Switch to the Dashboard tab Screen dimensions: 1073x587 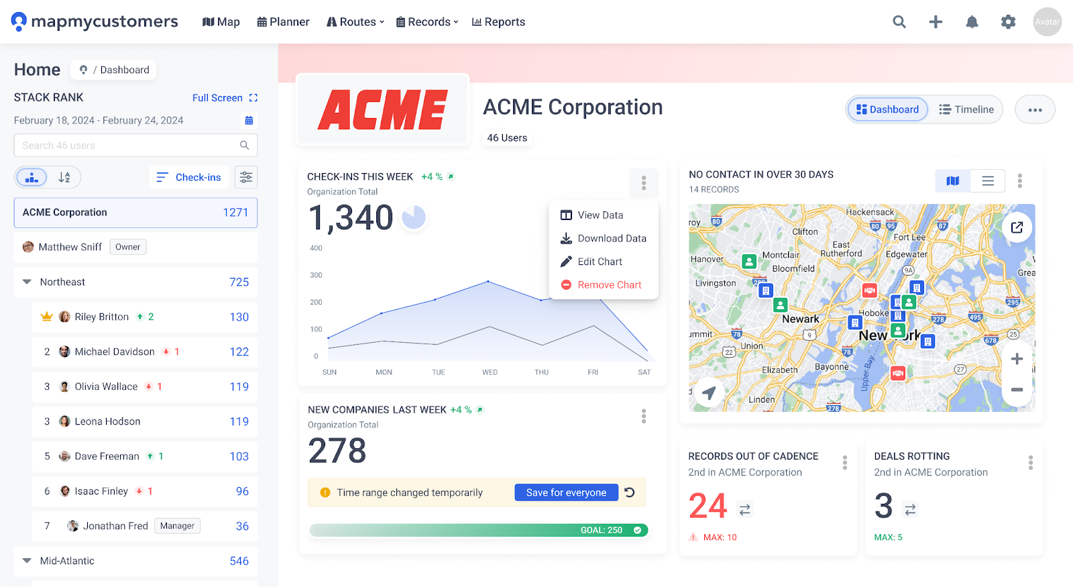click(x=888, y=109)
